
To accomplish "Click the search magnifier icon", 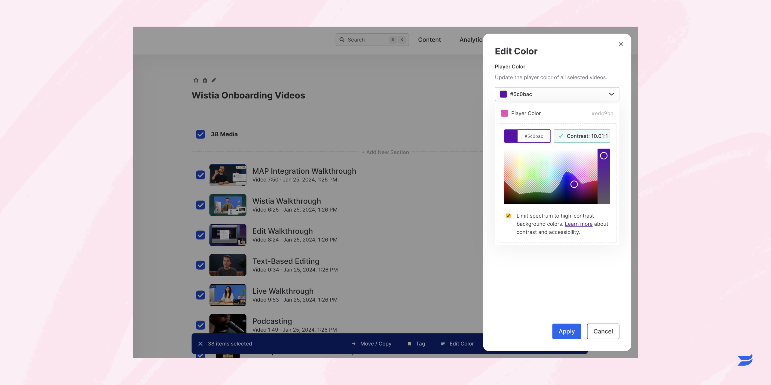I will pos(342,39).
